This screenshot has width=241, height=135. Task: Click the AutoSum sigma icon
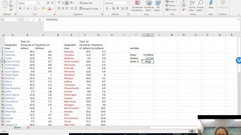coord(184,1)
